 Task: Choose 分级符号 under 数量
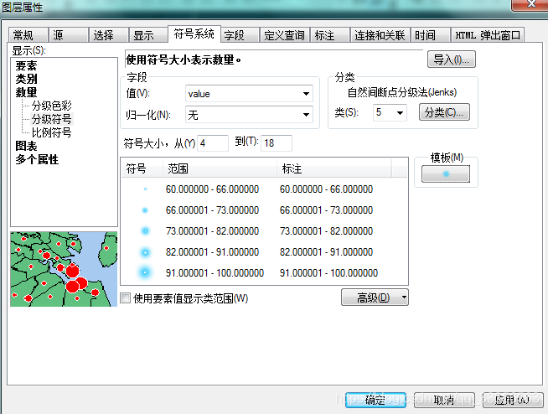[51, 119]
